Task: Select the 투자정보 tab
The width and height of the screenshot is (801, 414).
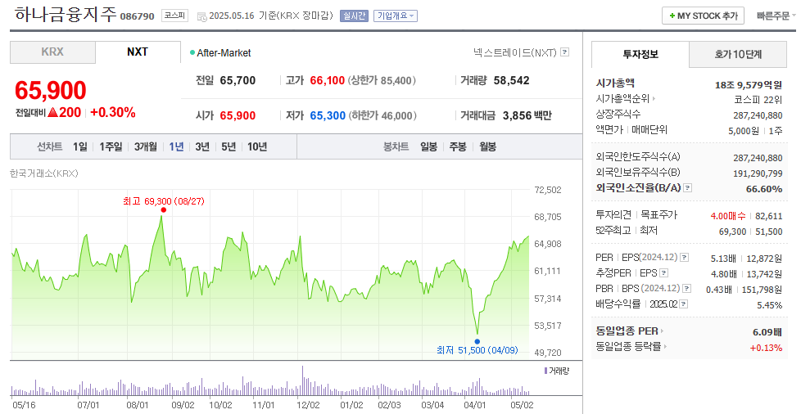Action: [x=640, y=54]
